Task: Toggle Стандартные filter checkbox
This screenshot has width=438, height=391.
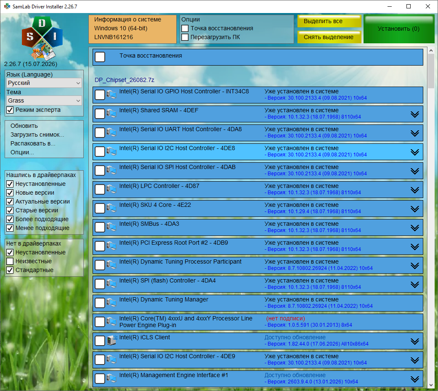Action: [10, 270]
